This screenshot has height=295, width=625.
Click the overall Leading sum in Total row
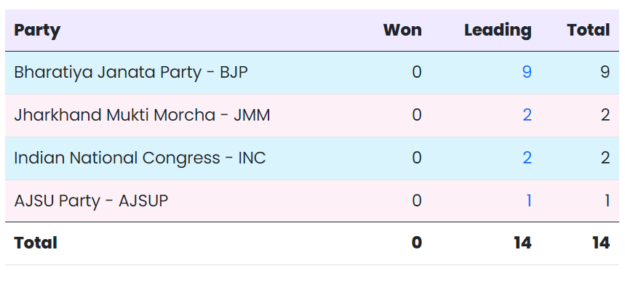pyautogui.click(x=522, y=243)
